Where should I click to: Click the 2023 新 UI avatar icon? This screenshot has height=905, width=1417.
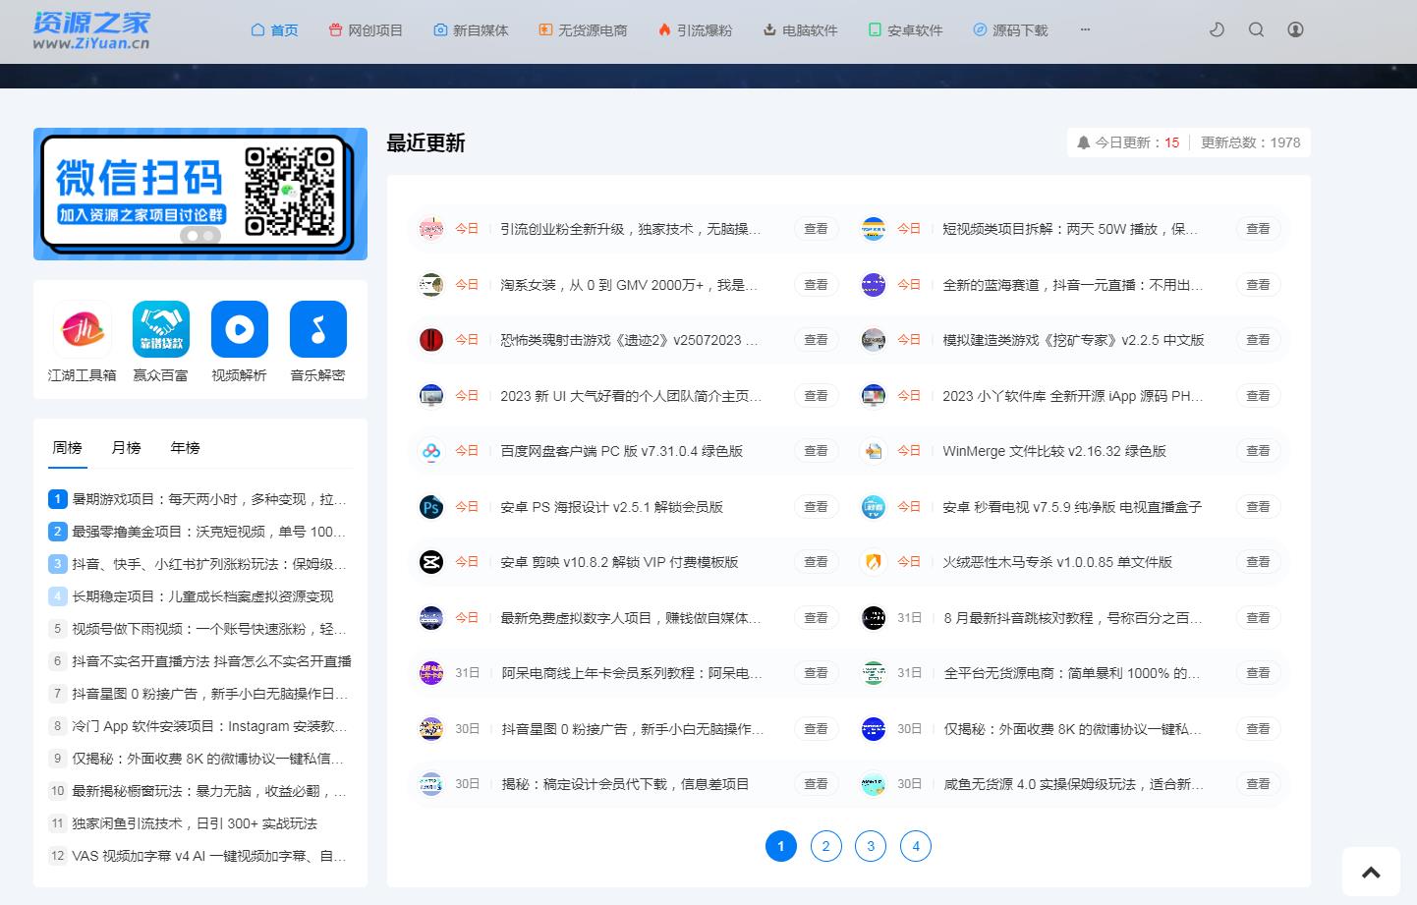[x=430, y=396]
